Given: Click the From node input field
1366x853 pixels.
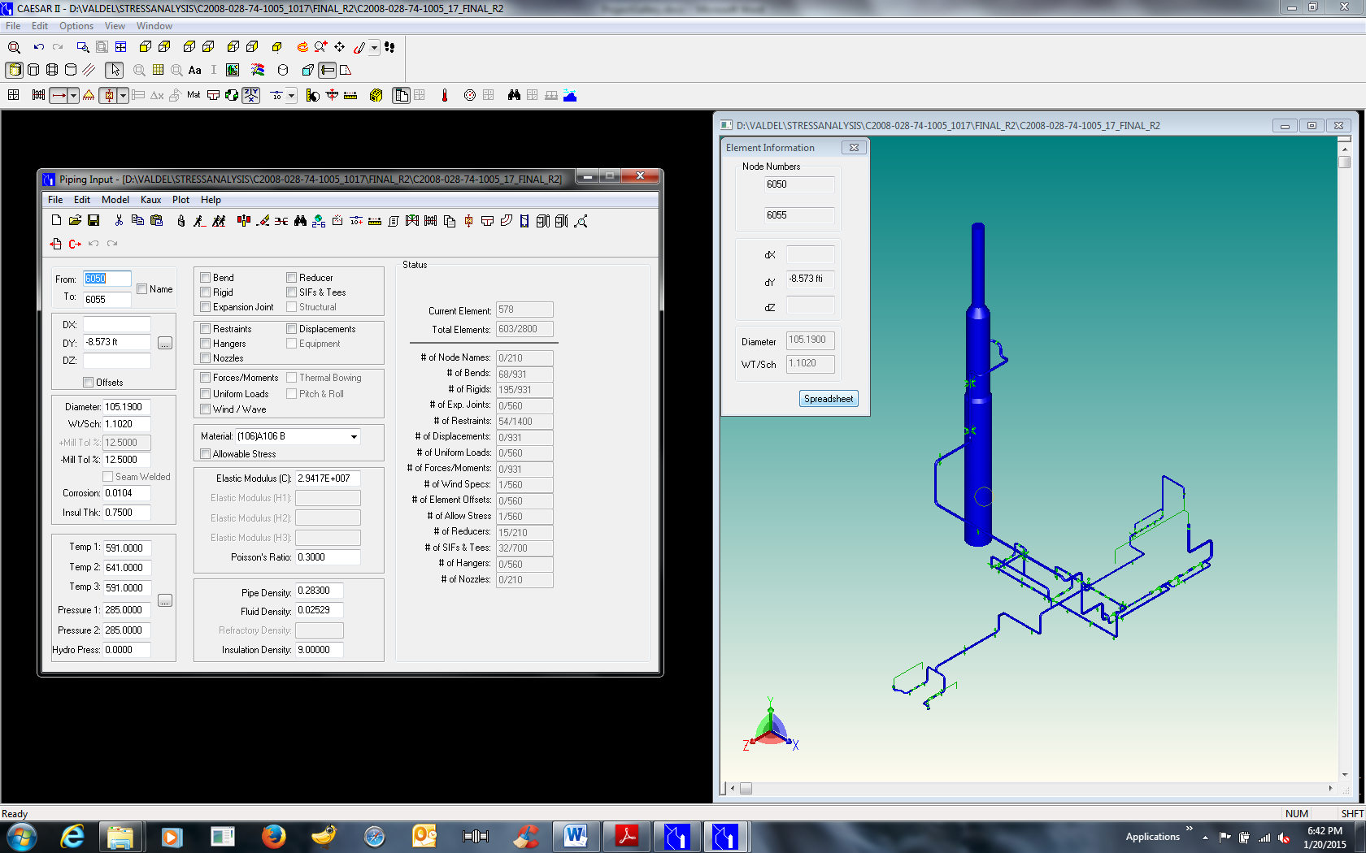Looking at the screenshot, I should 107,279.
